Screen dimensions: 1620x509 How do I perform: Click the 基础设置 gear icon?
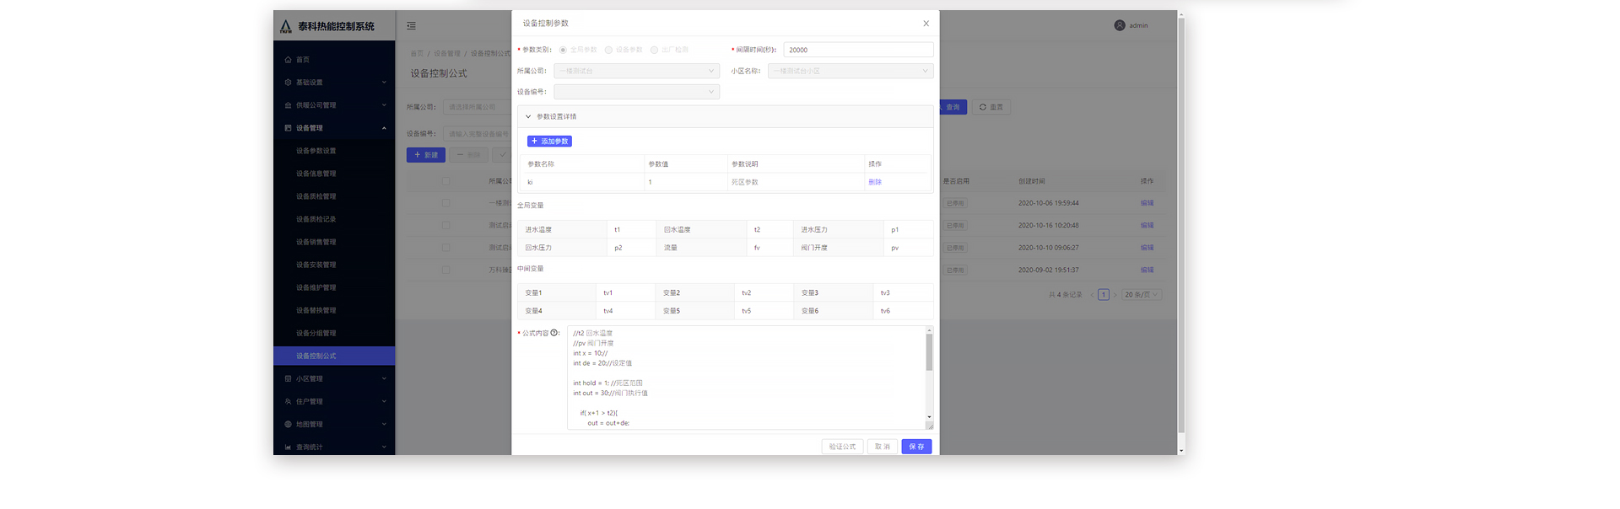point(288,83)
